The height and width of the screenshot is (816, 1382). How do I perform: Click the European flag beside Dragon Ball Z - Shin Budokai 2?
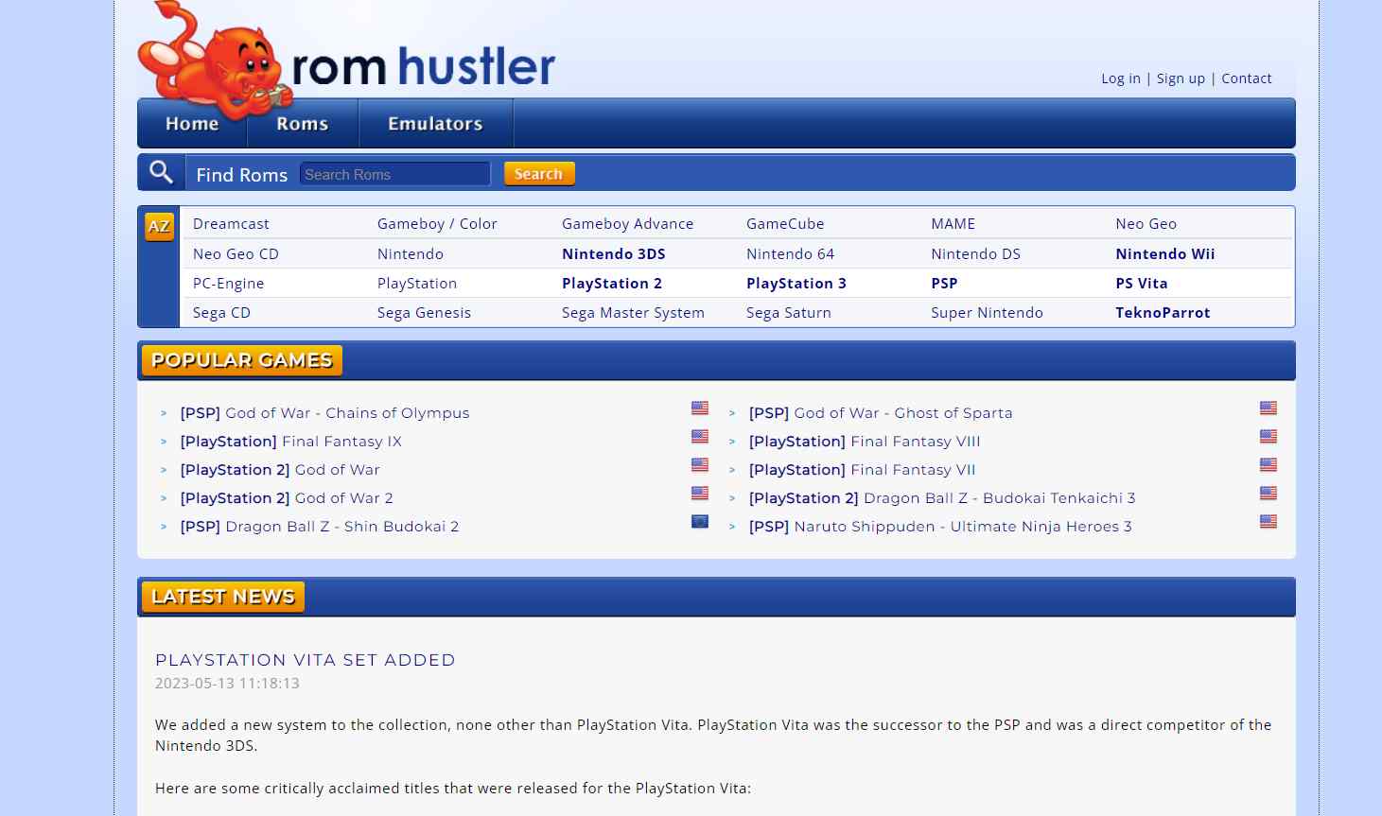click(x=699, y=521)
